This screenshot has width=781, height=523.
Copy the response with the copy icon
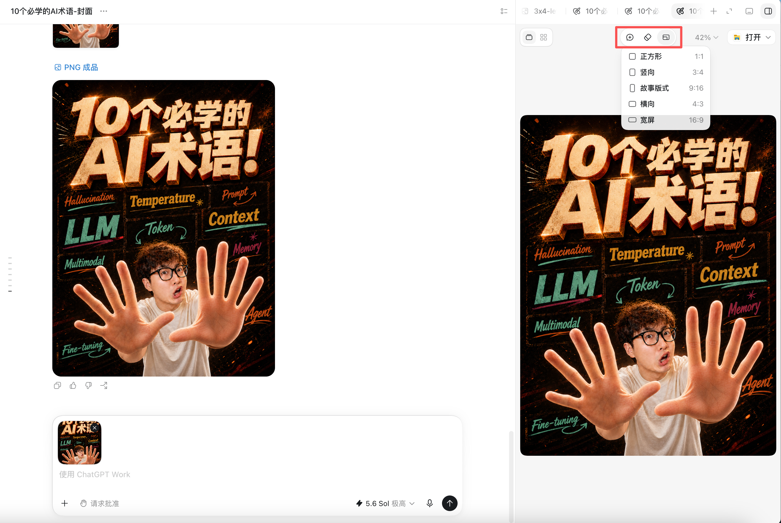(x=57, y=385)
